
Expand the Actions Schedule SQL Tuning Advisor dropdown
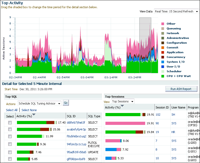[x=39, y=103]
